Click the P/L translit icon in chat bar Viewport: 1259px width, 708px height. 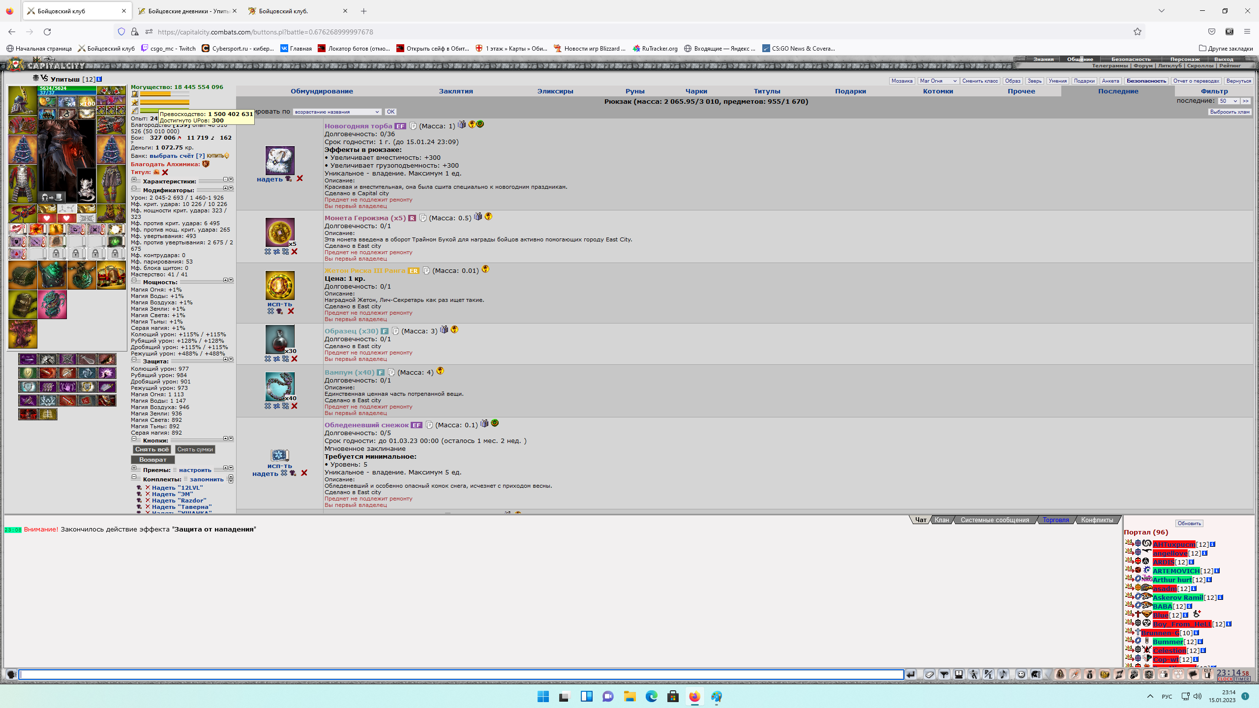click(x=989, y=675)
